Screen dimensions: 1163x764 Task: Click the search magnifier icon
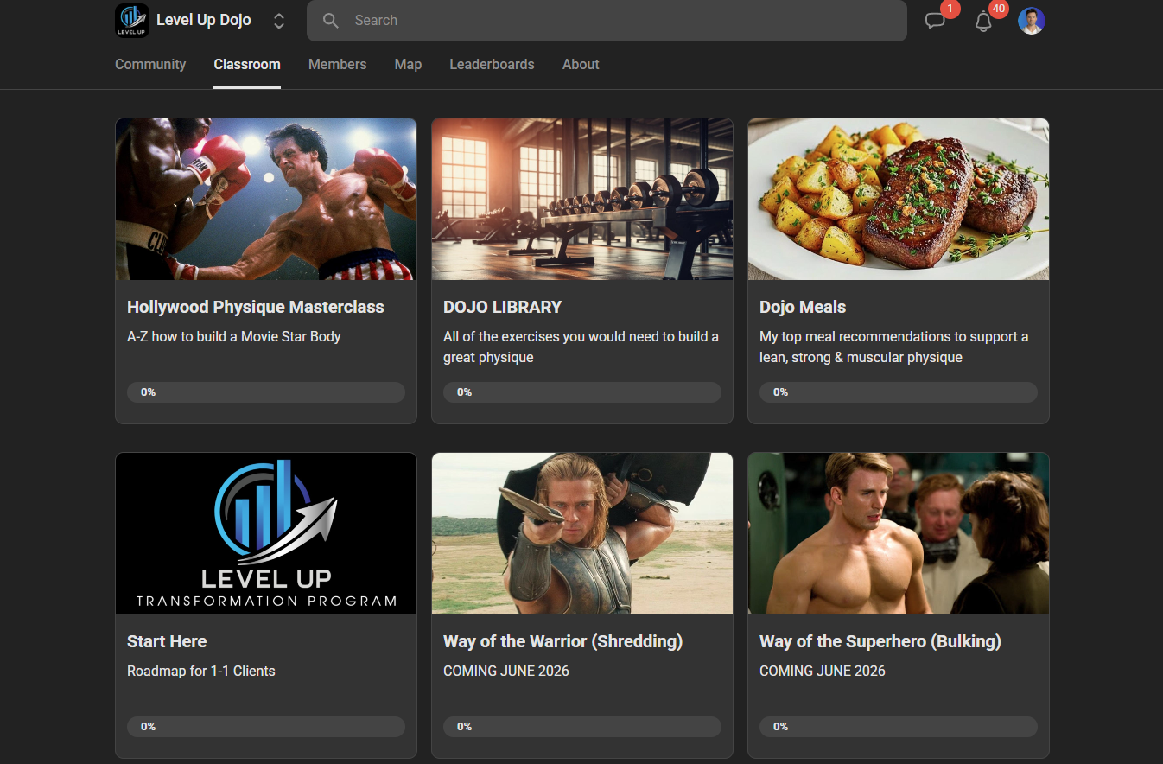pos(331,21)
